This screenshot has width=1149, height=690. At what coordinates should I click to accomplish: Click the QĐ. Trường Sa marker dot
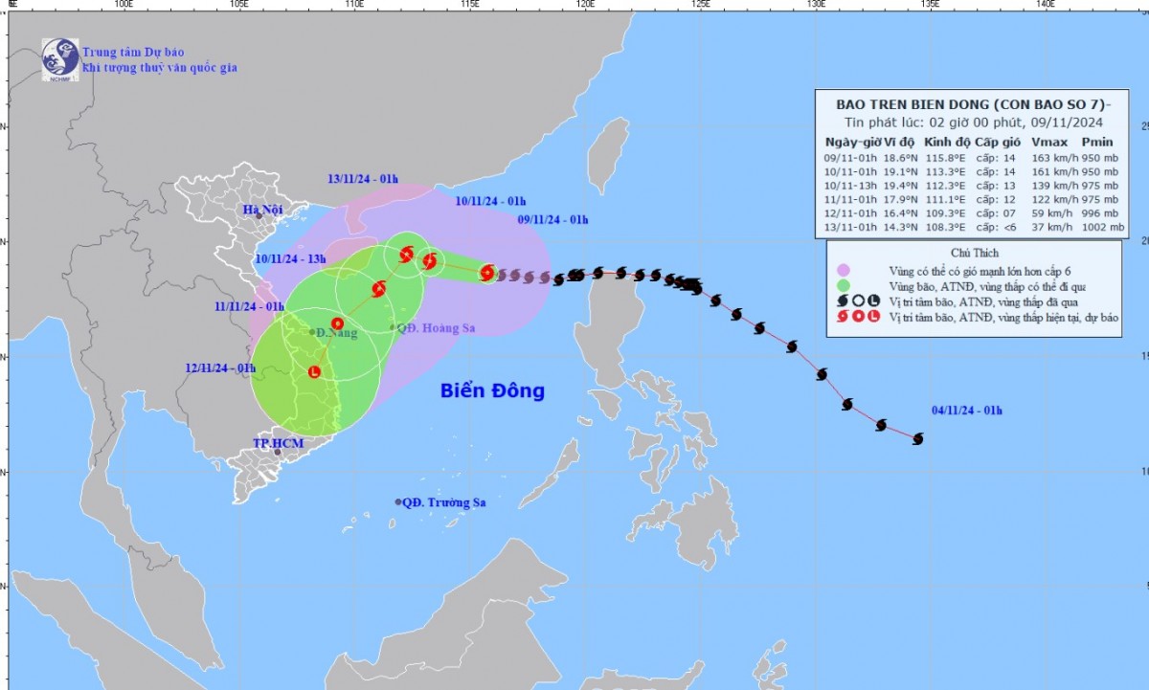[x=399, y=501]
